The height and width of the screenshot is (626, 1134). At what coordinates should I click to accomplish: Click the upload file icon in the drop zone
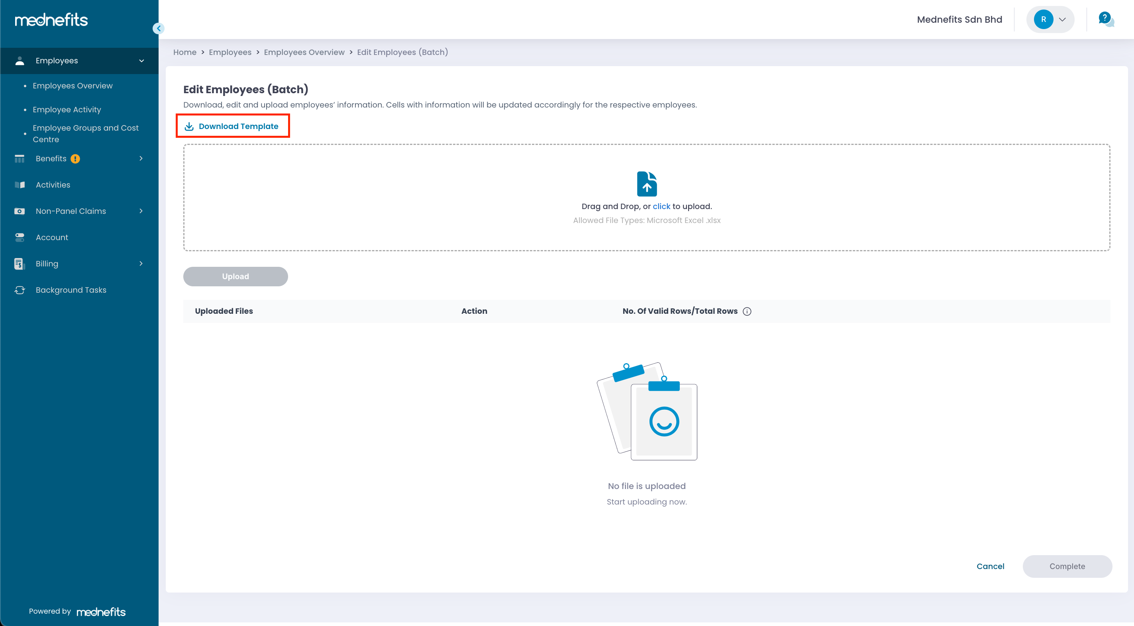[x=646, y=184]
